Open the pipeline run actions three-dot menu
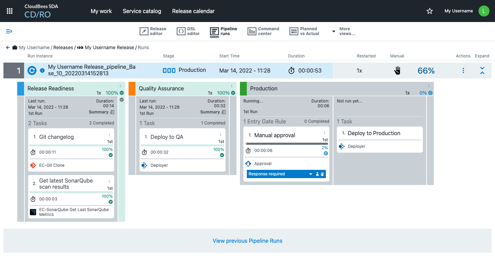 463,70
